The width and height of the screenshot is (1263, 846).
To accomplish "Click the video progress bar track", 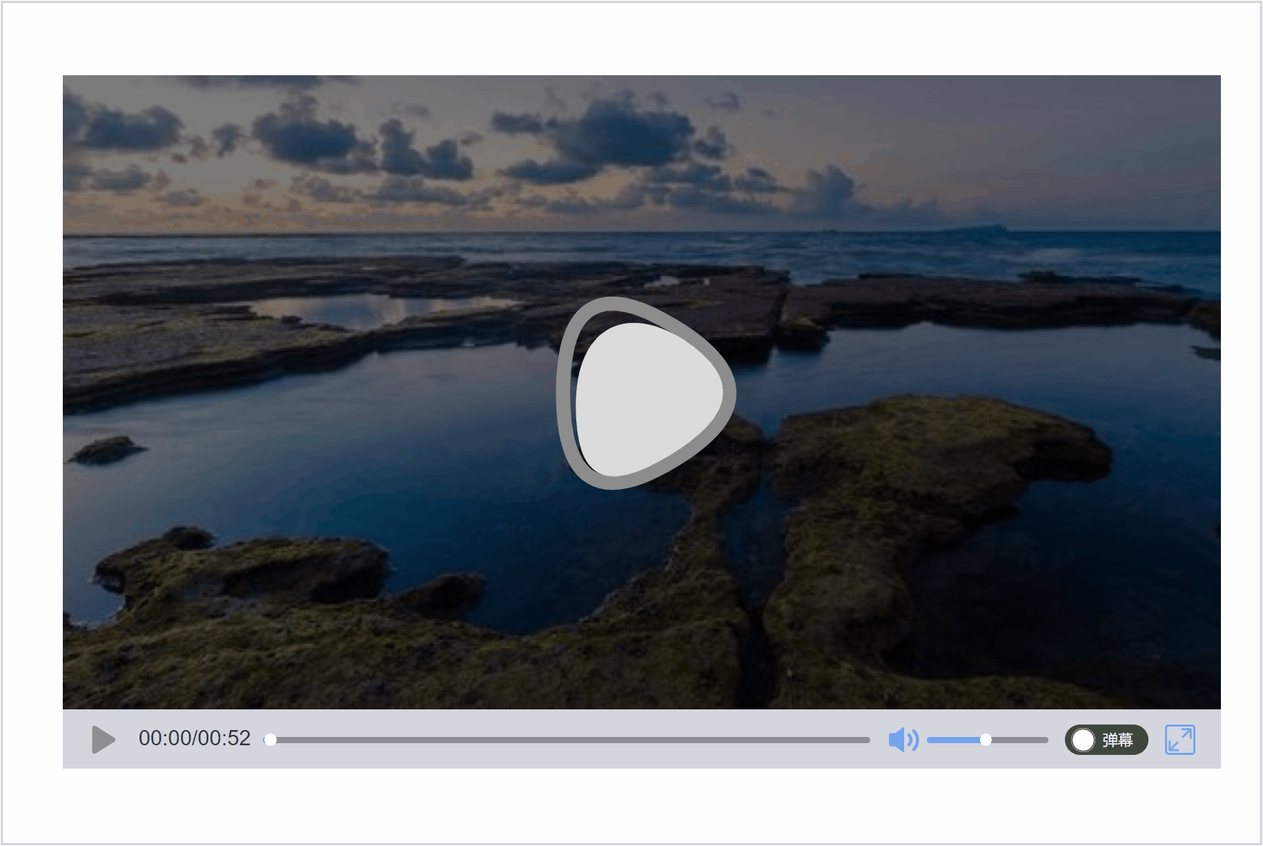I will point(567,740).
